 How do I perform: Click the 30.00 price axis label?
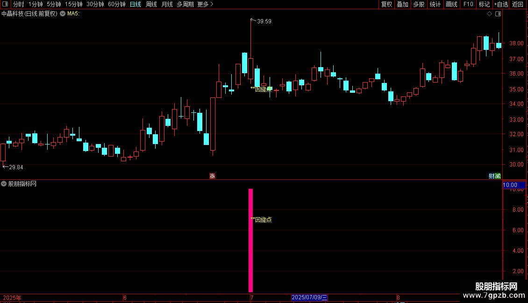tap(516, 164)
